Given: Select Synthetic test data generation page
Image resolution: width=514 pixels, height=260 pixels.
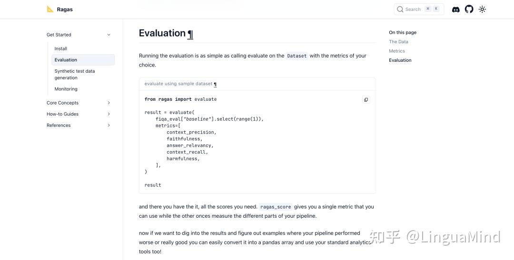Looking at the screenshot, I should [75, 74].
